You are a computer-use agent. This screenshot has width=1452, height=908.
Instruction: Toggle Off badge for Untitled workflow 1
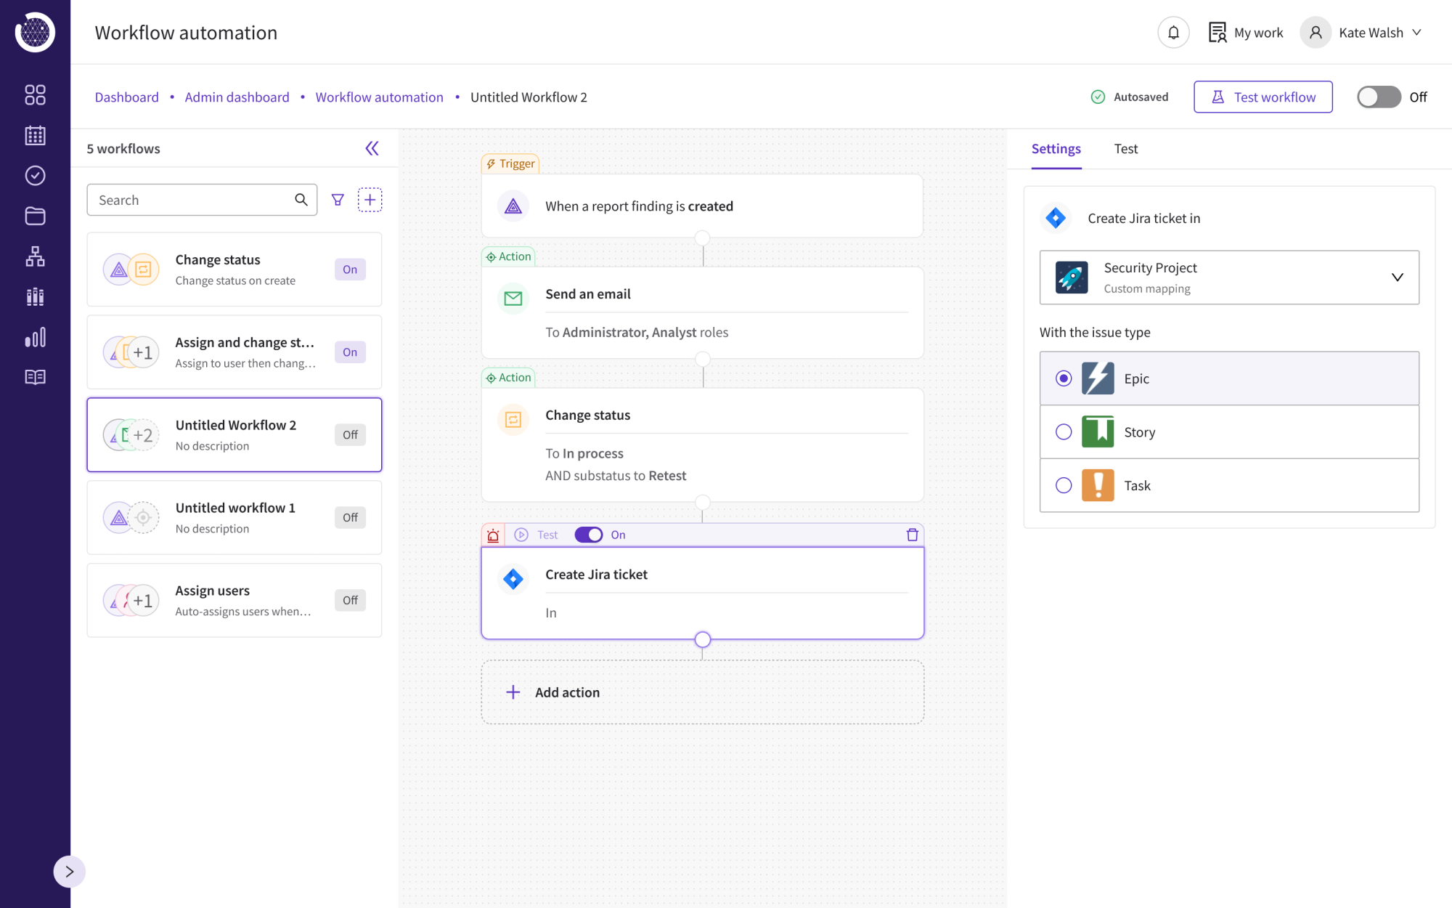350,518
